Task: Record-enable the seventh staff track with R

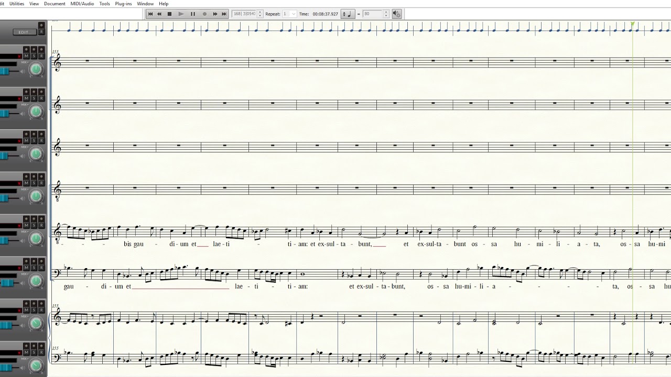Action: 41,310
